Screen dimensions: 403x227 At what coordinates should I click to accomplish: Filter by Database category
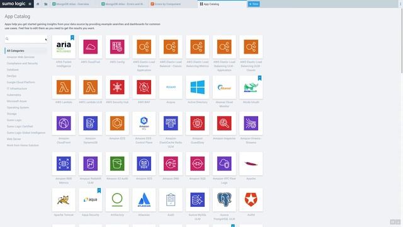pyautogui.click(x=13, y=70)
